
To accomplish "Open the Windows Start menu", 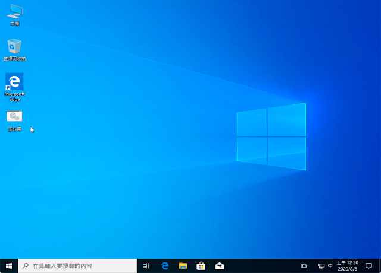I will 9,266.
